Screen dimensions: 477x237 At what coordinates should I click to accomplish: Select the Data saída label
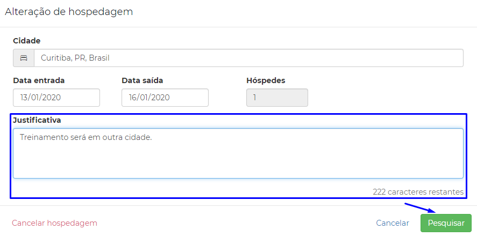pyautogui.click(x=143, y=80)
